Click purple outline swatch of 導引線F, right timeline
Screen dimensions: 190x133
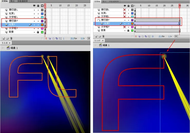click(132, 20)
